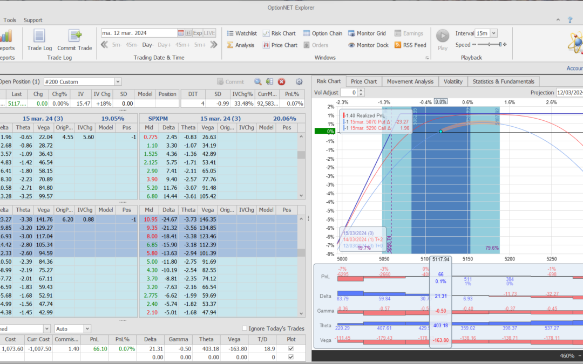Open the Monitor Dock window
583x364 pixels.
point(368,45)
